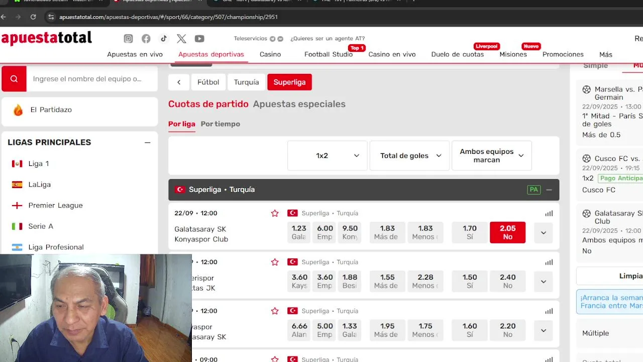The width and height of the screenshot is (643, 362).
Task: Click the El Partidazo flame icon
Action: 18,110
